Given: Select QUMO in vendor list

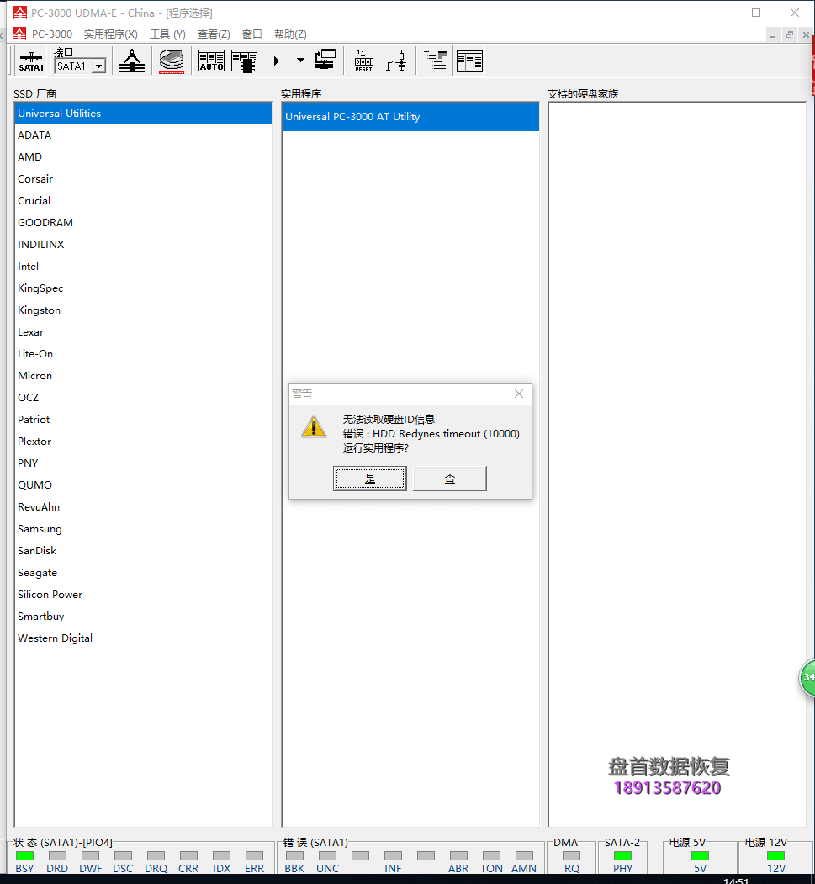Looking at the screenshot, I should [x=143, y=484].
